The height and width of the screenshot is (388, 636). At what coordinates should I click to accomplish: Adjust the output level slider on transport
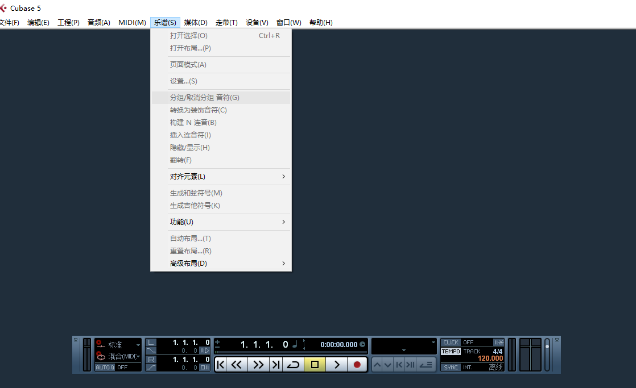[x=547, y=355]
